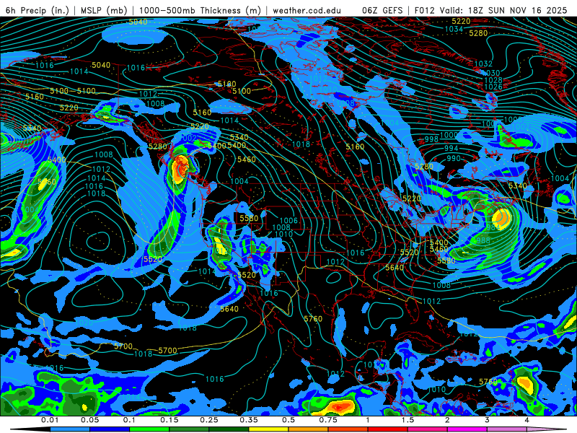The width and height of the screenshot is (577, 433).
Task: Click the 1034 isobar label
Action: (454, 29)
